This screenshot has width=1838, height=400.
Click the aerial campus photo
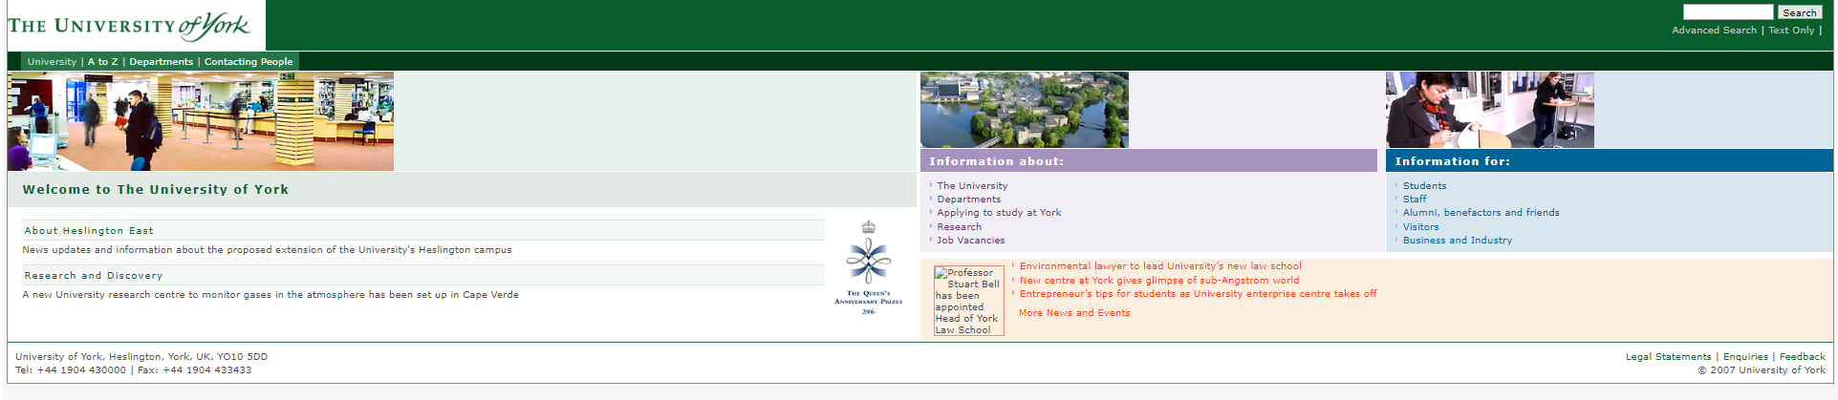[1024, 110]
